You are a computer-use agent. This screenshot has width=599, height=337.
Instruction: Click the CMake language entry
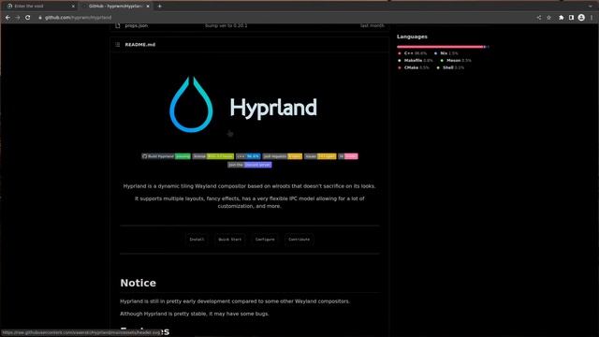(x=414, y=67)
